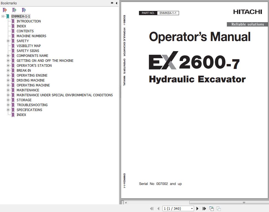Click the Bookmarks panel title

[9, 3]
